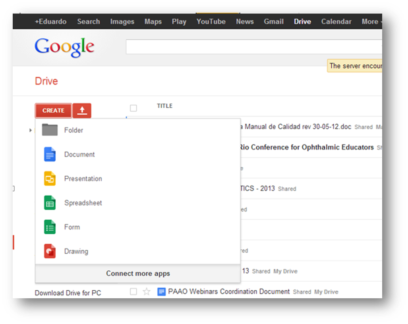Check the select-all checkbox beside TITLE
Viewport: 408px width, 324px height.
tap(133, 107)
